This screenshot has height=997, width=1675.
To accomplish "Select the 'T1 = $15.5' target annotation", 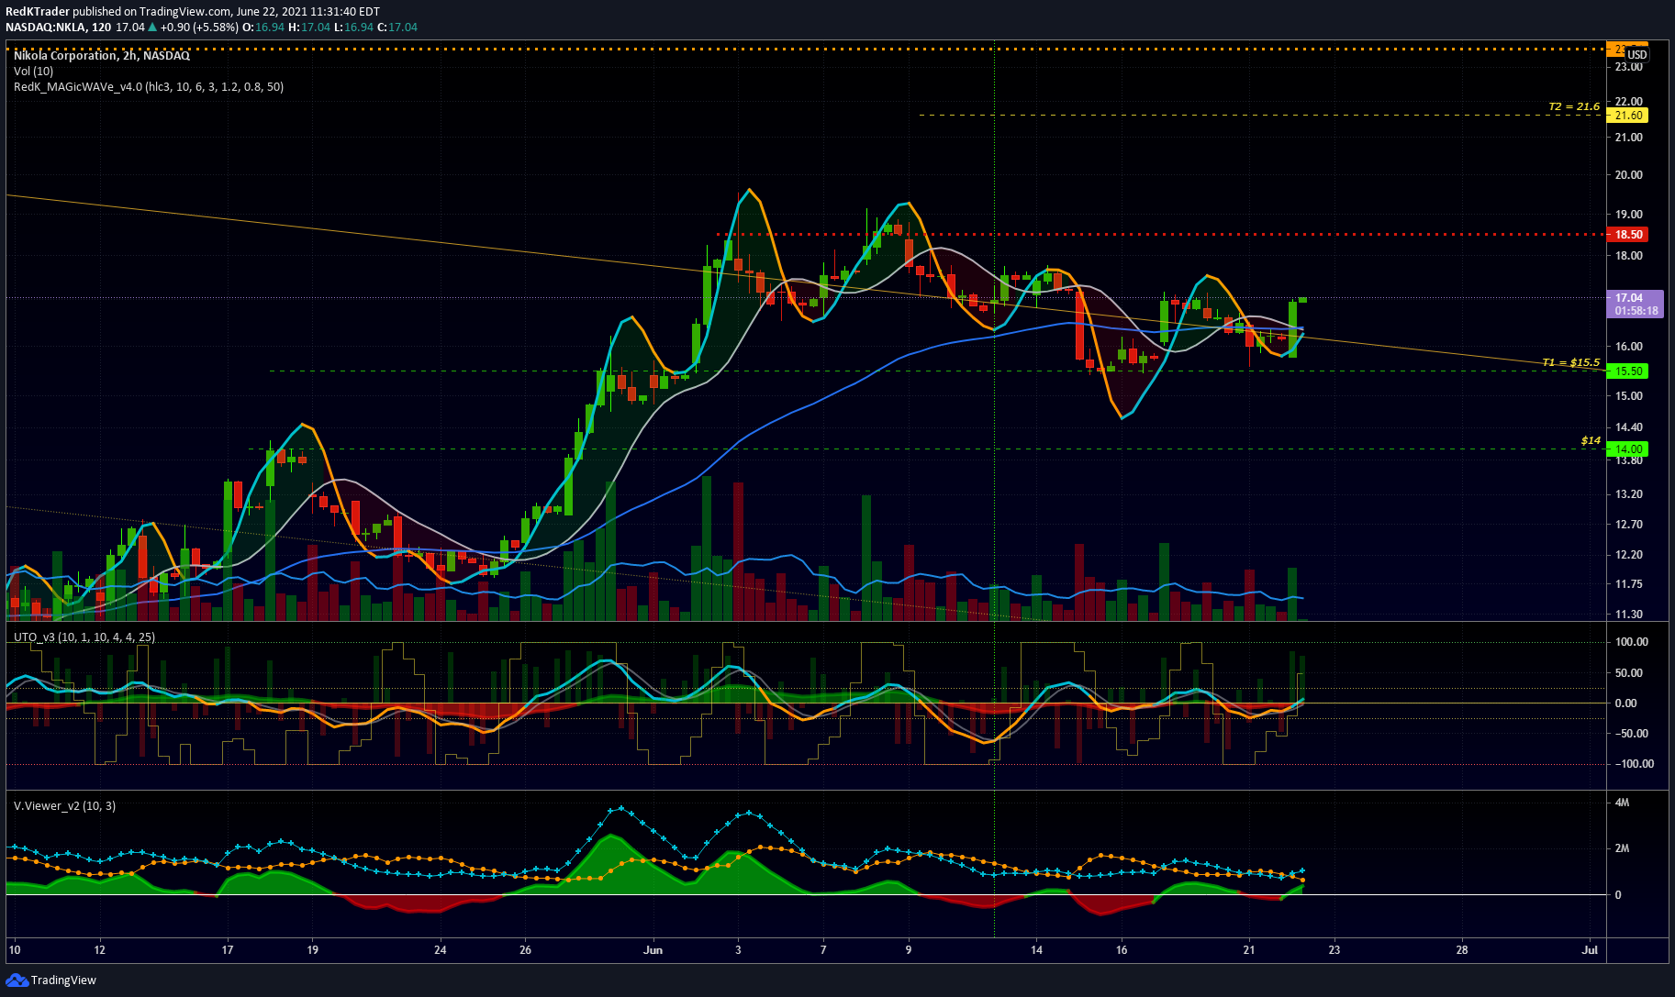I will [1571, 362].
